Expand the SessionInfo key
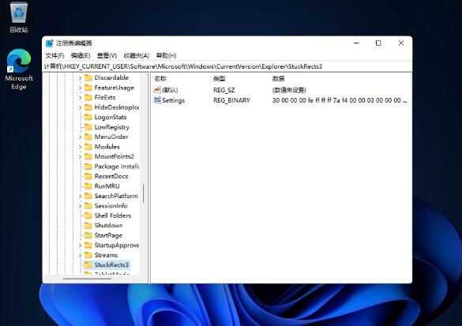 [x=80, y=206]
